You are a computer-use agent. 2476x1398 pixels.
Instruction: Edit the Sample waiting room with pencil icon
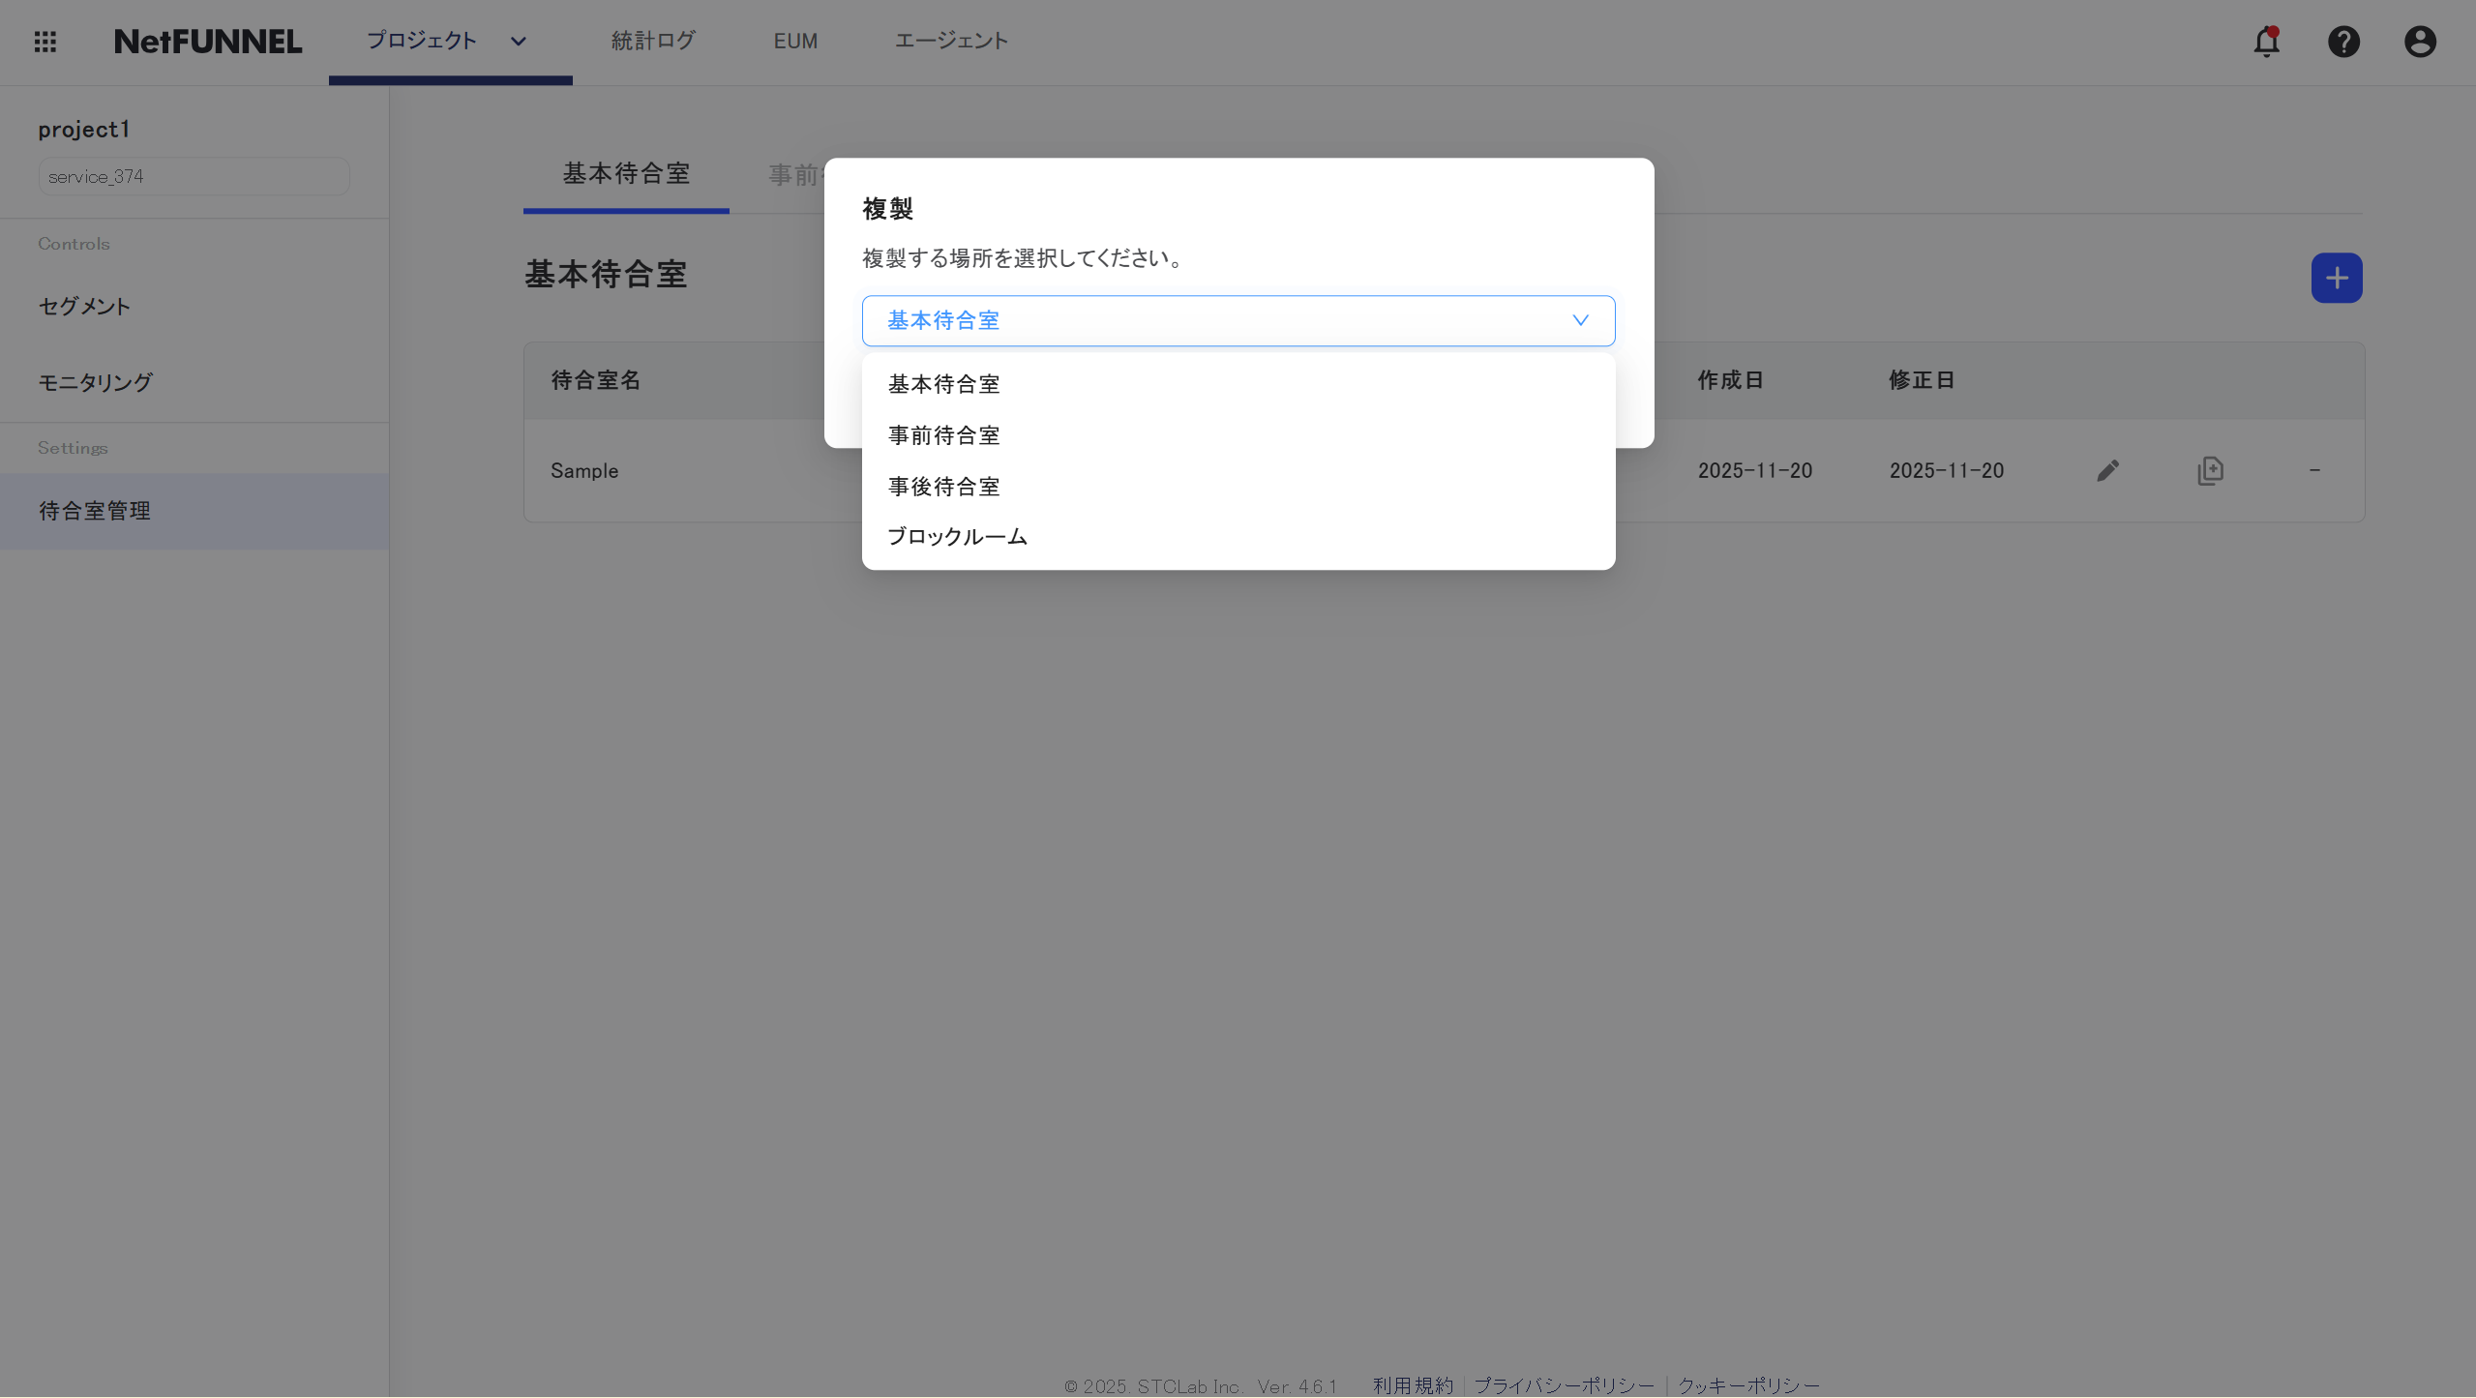coord(2107,470)
